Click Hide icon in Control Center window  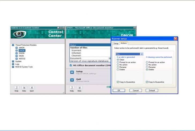tap(24, 88)
